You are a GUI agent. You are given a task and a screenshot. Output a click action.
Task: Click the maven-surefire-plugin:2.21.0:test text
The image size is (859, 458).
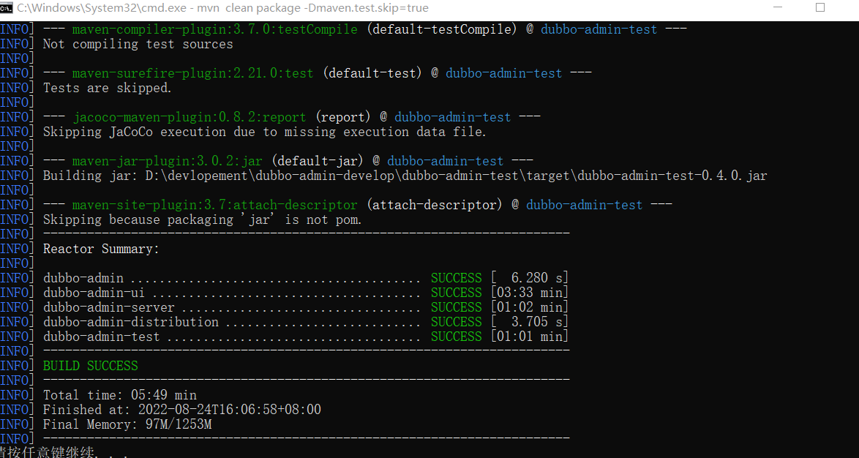tap(192, 73)
